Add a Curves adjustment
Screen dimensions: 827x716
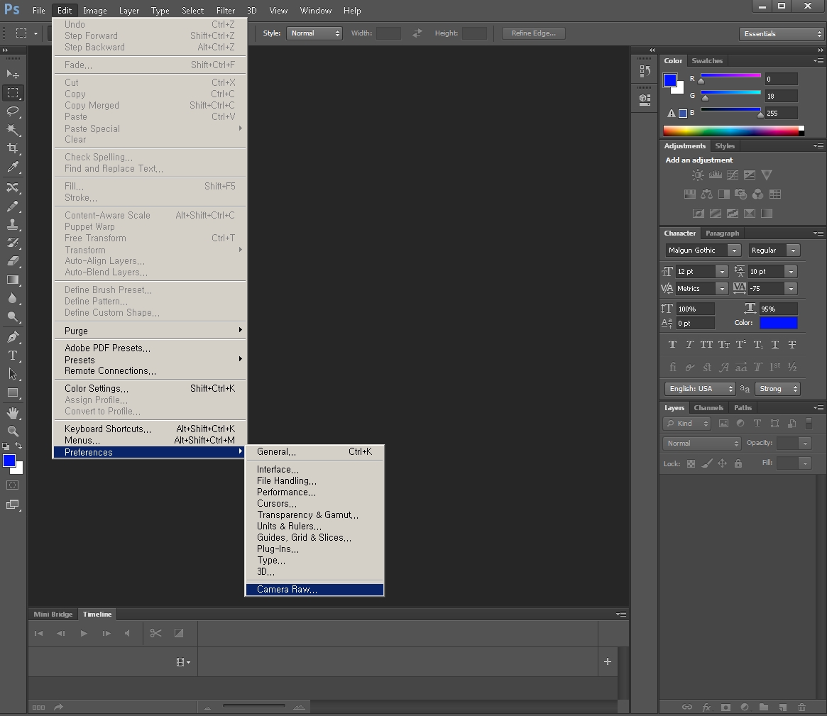733,175
